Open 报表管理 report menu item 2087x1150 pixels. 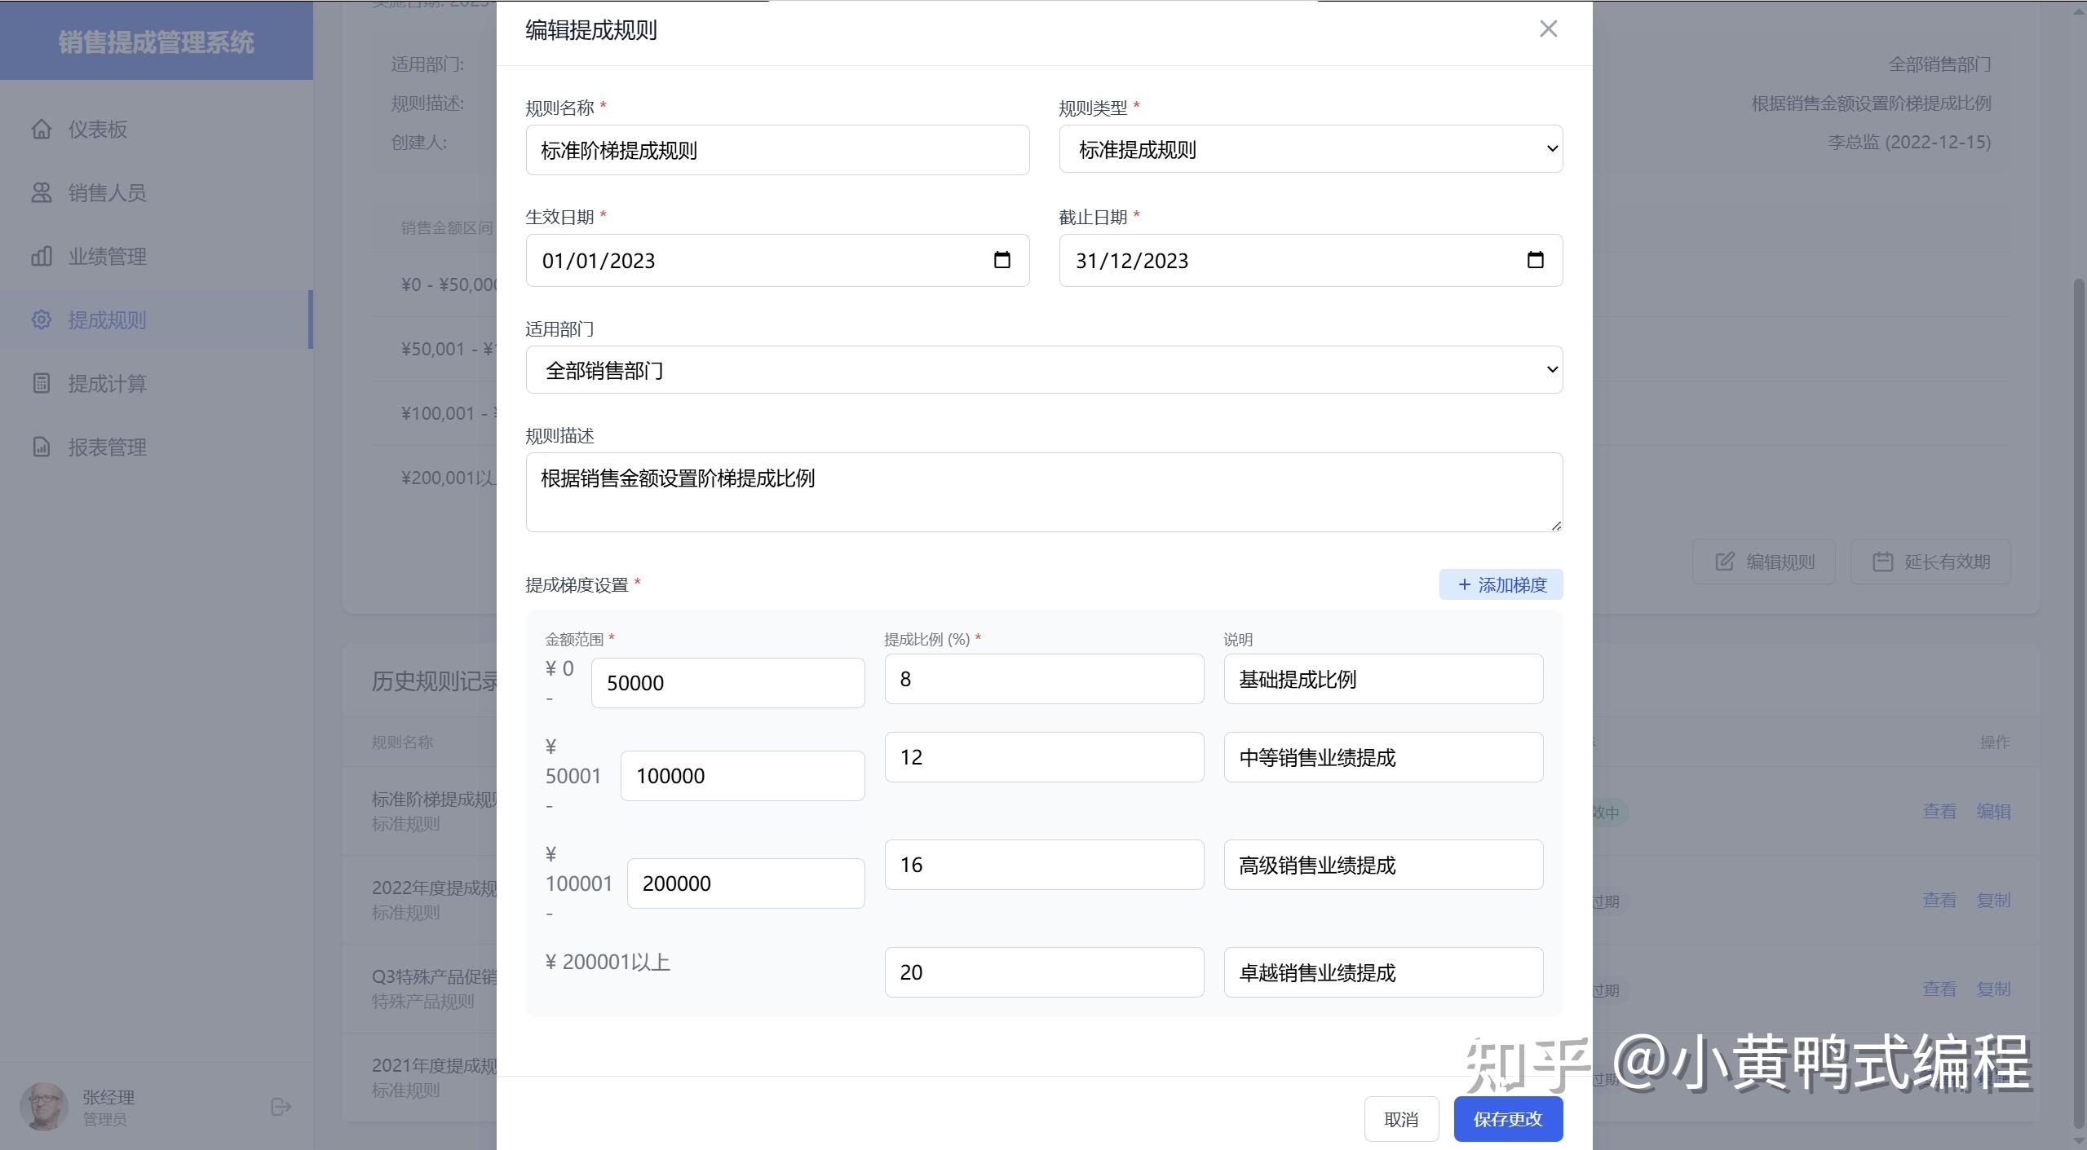(106, 447)
